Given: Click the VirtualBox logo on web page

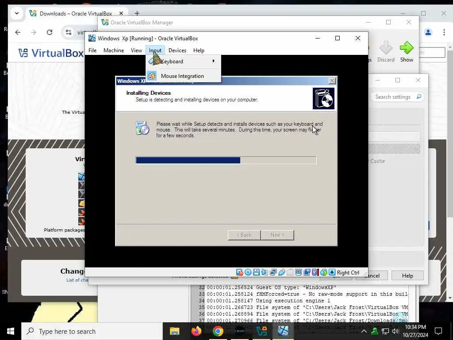Looking at the screenshot, I should [x=51, y=53].
